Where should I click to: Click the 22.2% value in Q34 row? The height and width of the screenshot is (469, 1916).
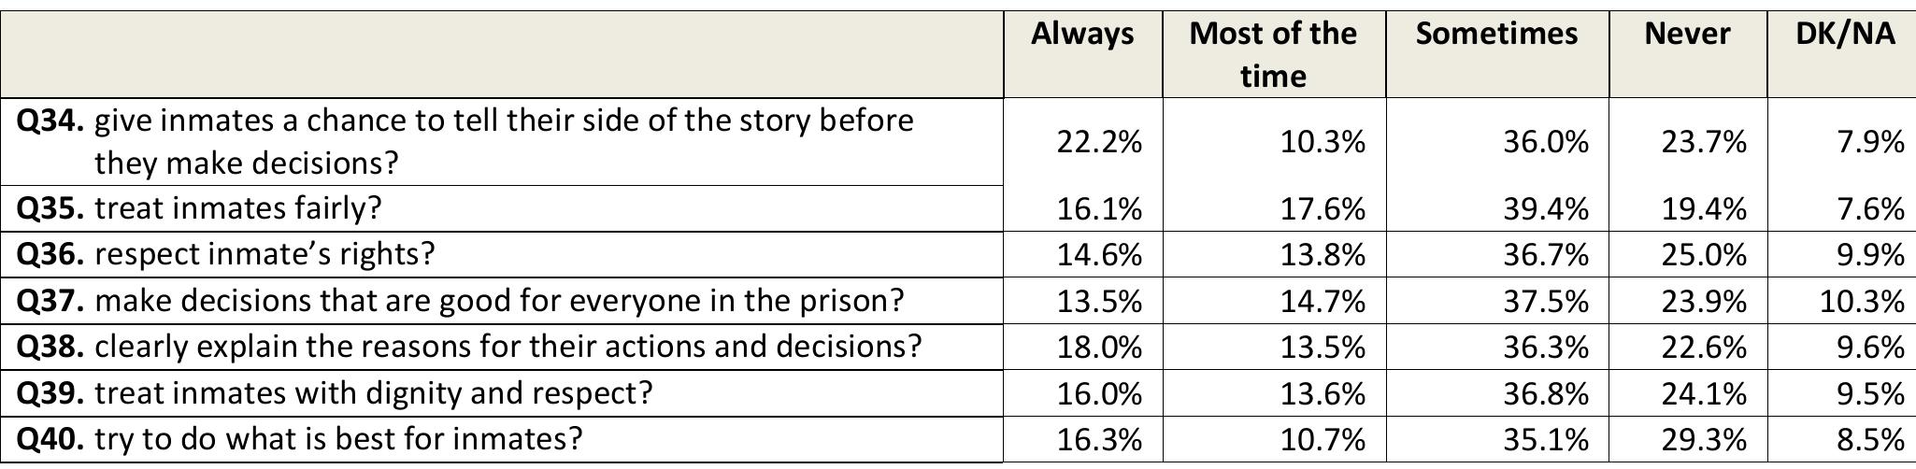pyautogui.click(x=1099, y=142)
